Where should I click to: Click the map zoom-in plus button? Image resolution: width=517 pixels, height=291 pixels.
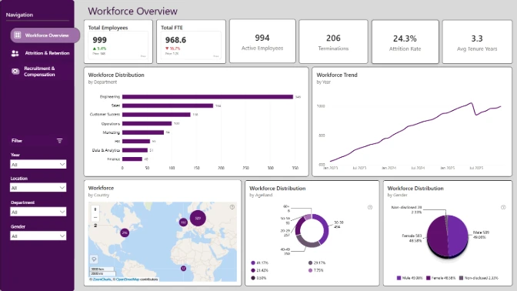pyautogui.click(x=95, y=209)
